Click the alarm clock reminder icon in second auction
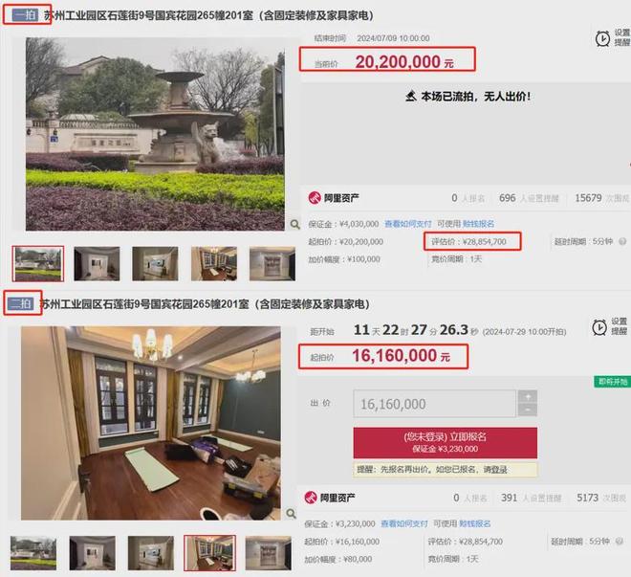Screen dimensions: 631x577 599,327
